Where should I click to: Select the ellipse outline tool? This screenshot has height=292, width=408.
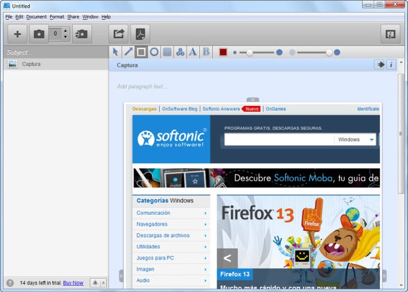point(154,52)
